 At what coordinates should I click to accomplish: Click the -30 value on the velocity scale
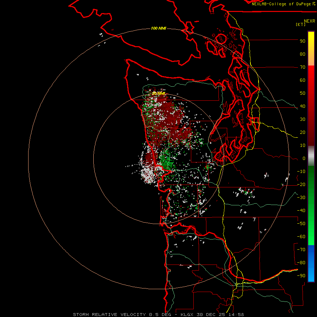[x=301, y=198]
